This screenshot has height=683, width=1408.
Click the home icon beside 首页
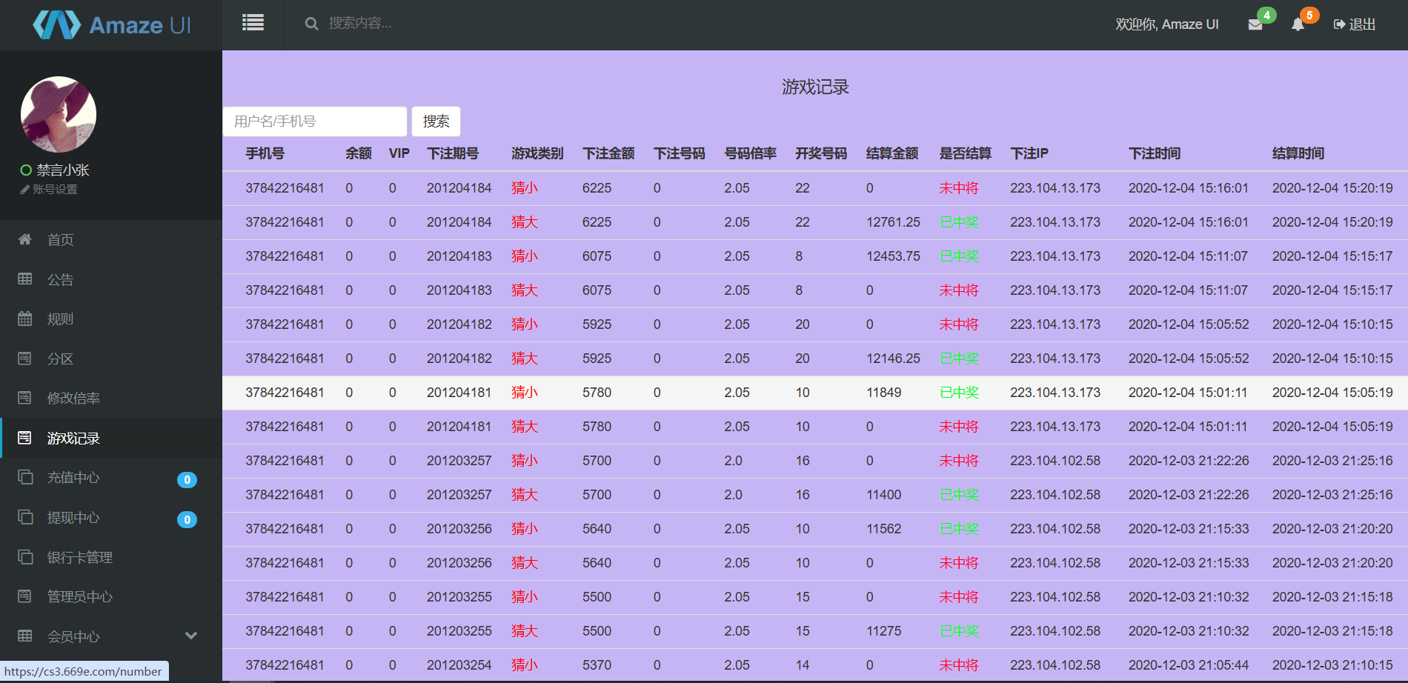(25, 239)
